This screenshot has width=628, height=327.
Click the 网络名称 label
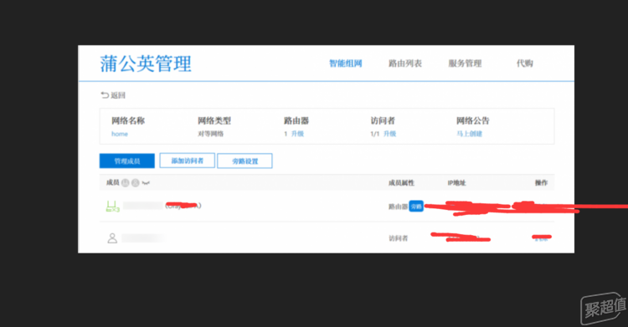point(128,120)
